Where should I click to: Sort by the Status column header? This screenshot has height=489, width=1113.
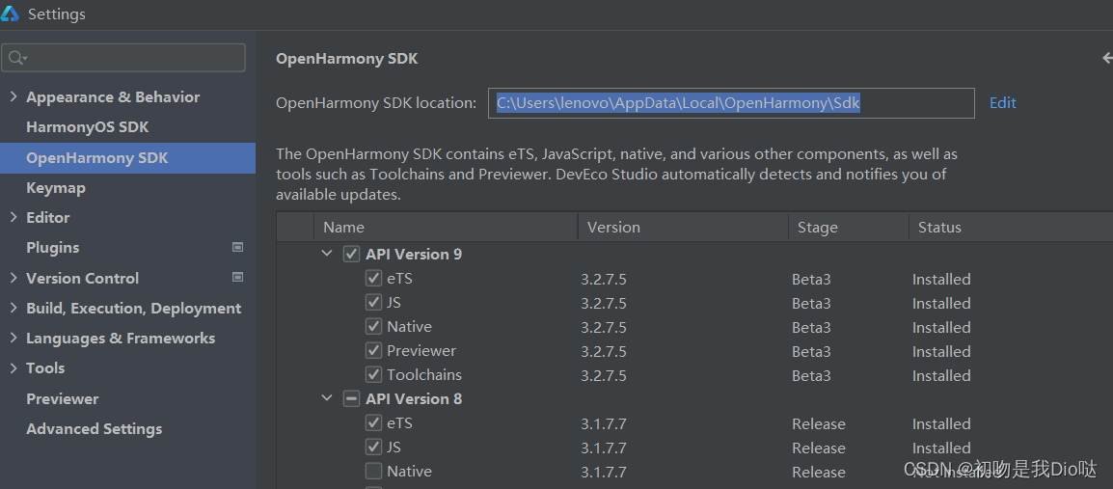[1011, 227]
